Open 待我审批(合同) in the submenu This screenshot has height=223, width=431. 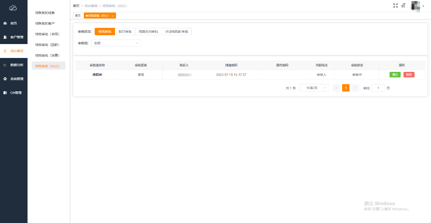(x=47, y=34)
